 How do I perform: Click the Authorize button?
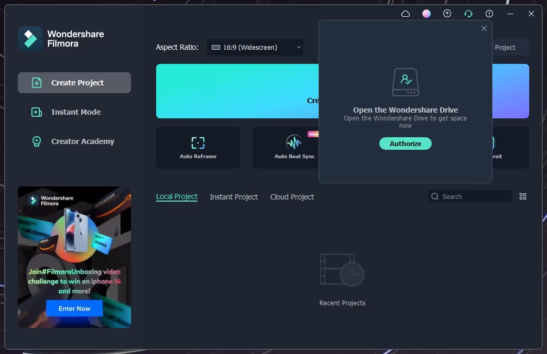[x=406, y=143]
